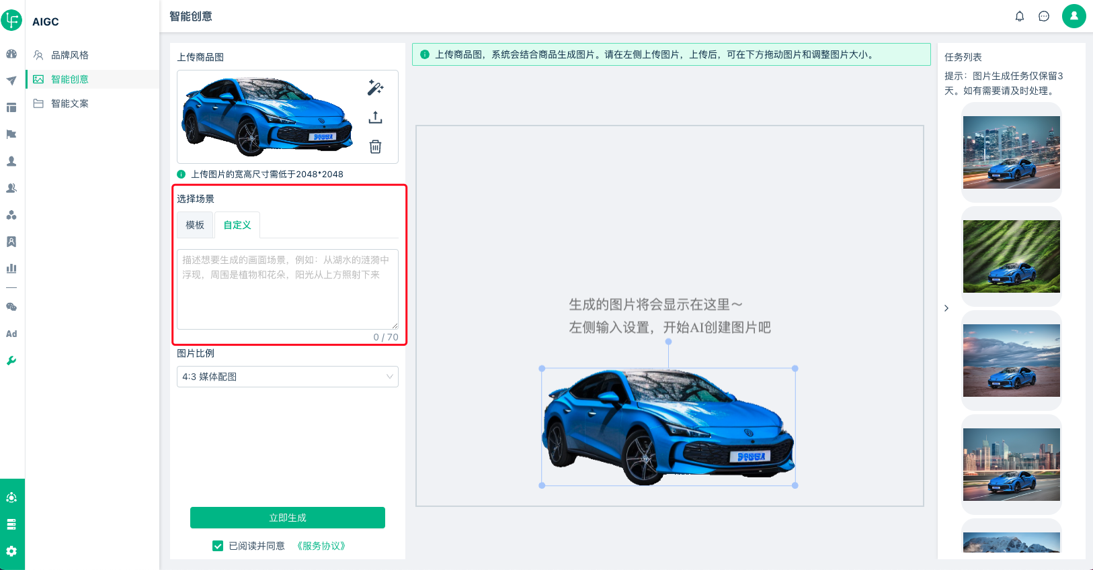Open the green wrench tools icon
Image resolution: width=1093 pixels, height=570 pixels.
(x=11, y=361)
